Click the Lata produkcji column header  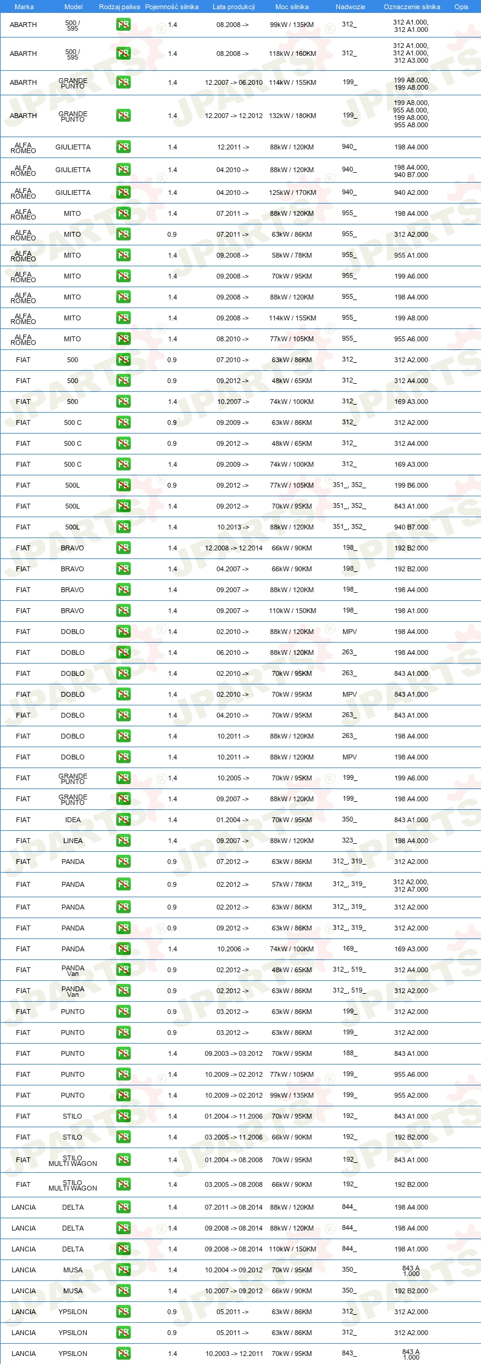[234, 7]
